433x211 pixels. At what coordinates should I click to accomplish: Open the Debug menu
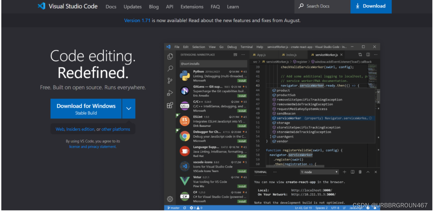click(232, 47)
